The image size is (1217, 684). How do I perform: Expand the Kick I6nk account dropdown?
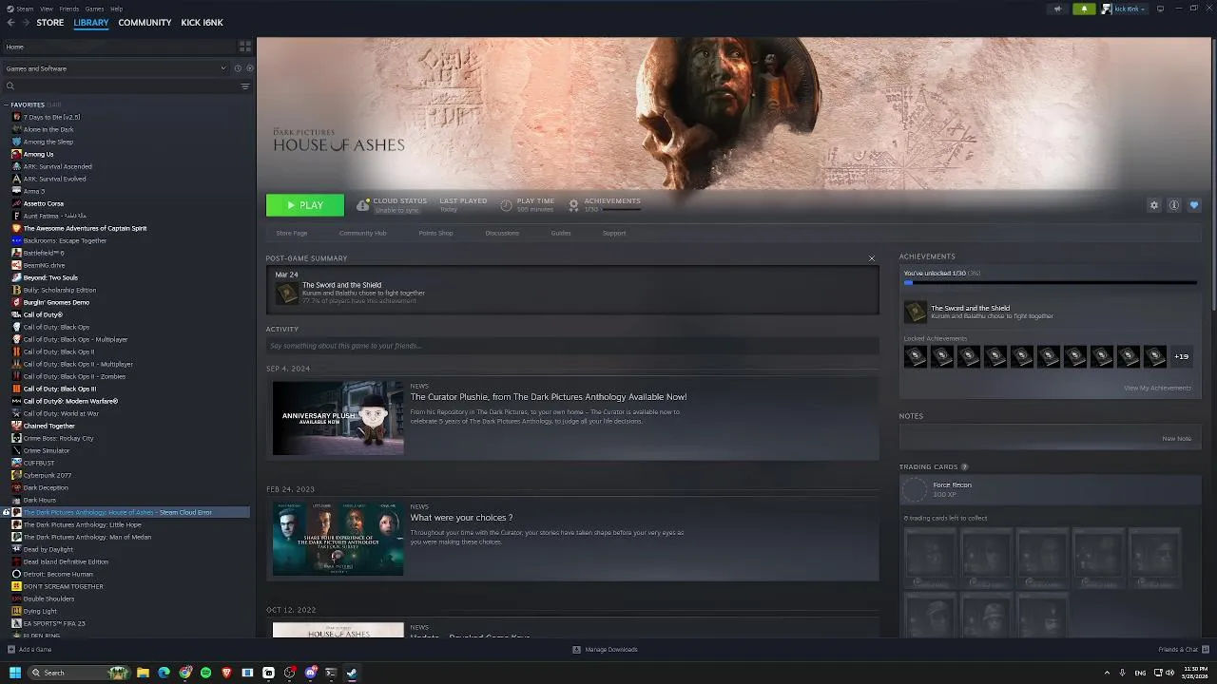(1124, 9)
